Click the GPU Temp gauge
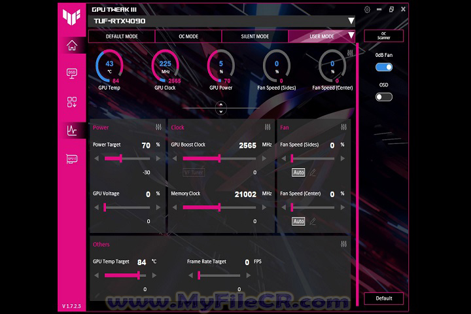The width and height of the screenshot is (471, 314). tap(109, 66)
